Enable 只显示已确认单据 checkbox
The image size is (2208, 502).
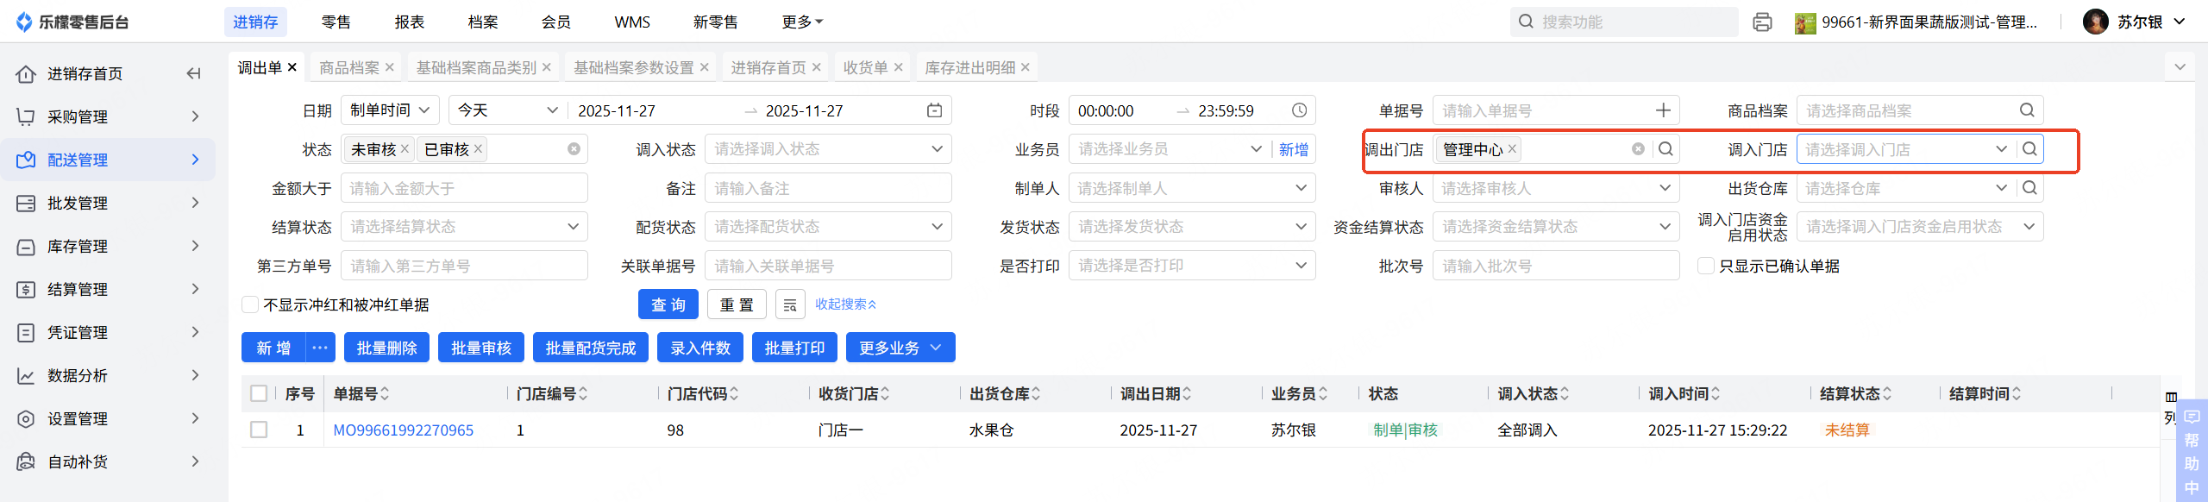(x=1705, y=266)
